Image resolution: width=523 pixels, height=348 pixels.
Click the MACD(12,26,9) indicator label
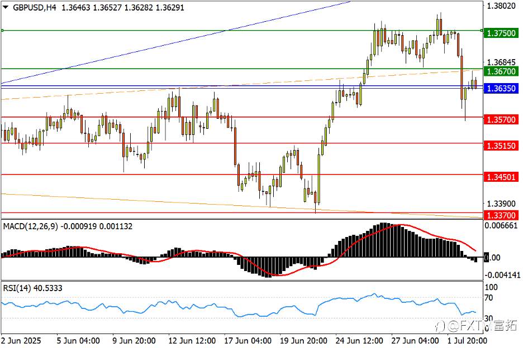[x=30, y=226]
